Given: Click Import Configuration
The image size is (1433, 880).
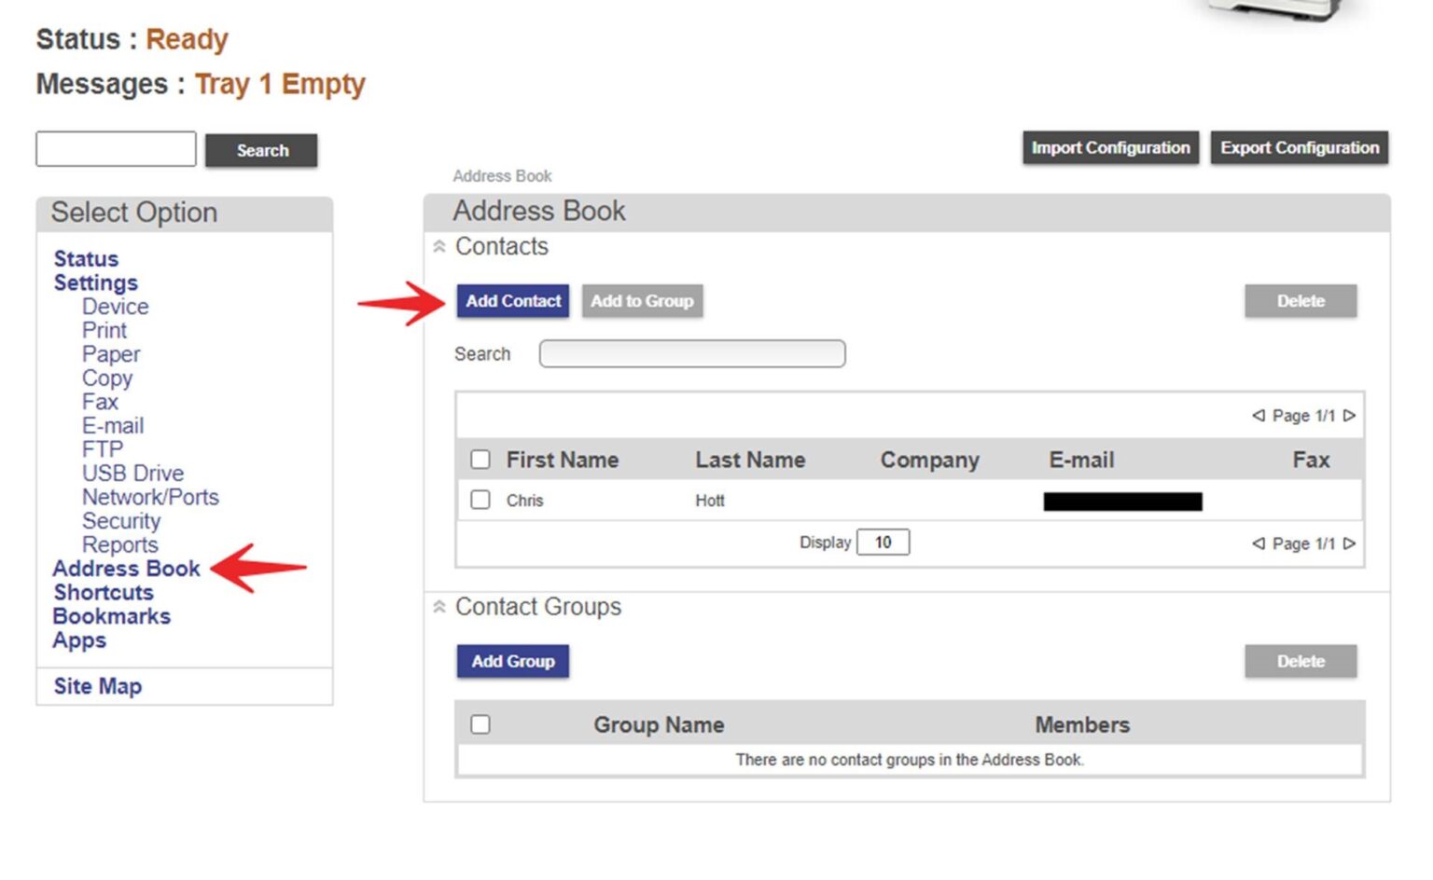Looking at the screenshot, I should pos(1109,147).
